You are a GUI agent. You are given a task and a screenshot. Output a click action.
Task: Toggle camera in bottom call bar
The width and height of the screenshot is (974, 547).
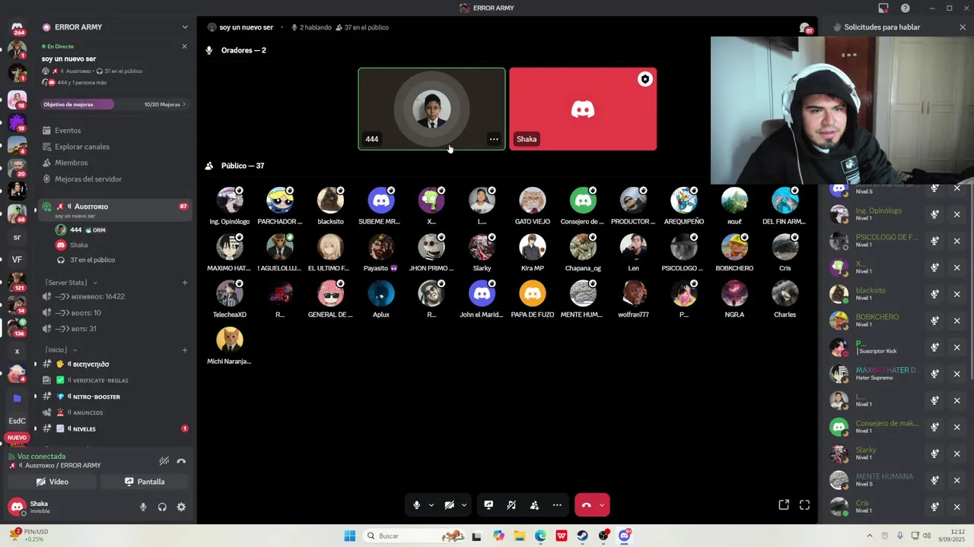tap(449, 504)
